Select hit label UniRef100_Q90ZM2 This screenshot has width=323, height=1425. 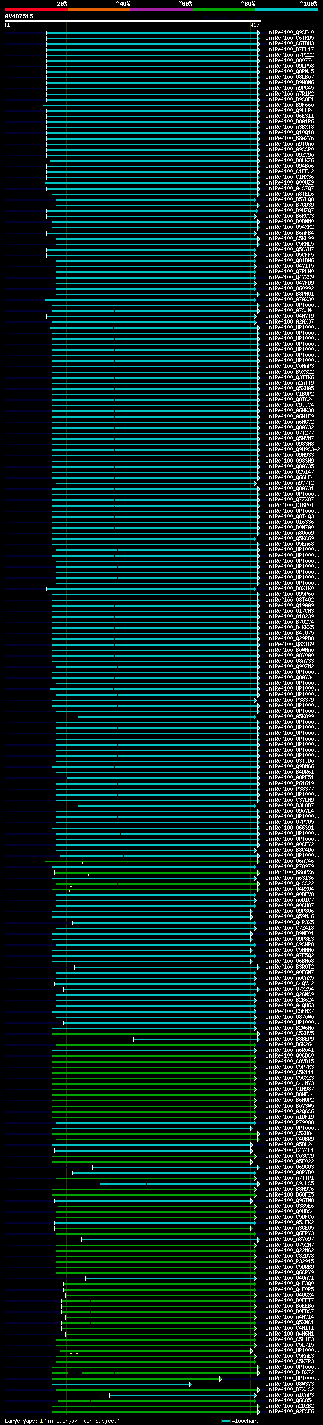tap(289, 666)
